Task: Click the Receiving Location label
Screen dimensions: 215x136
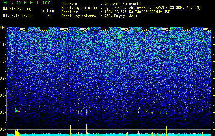Action: pos(80,8)
